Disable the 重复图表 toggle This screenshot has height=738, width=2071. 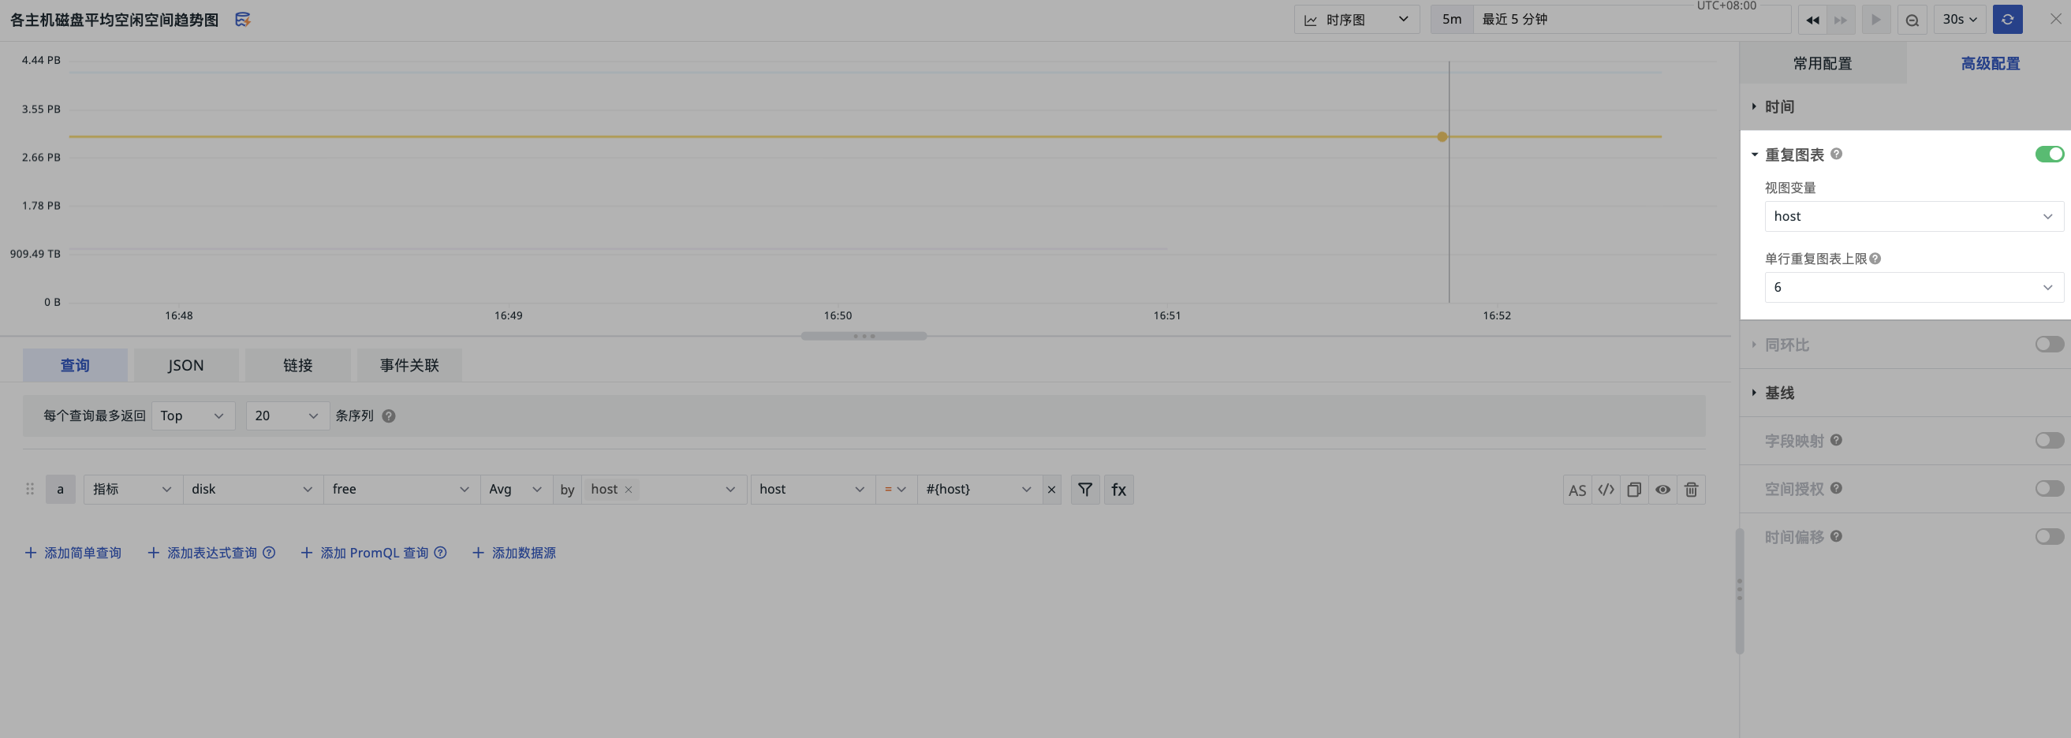(x=2048, y=155)
